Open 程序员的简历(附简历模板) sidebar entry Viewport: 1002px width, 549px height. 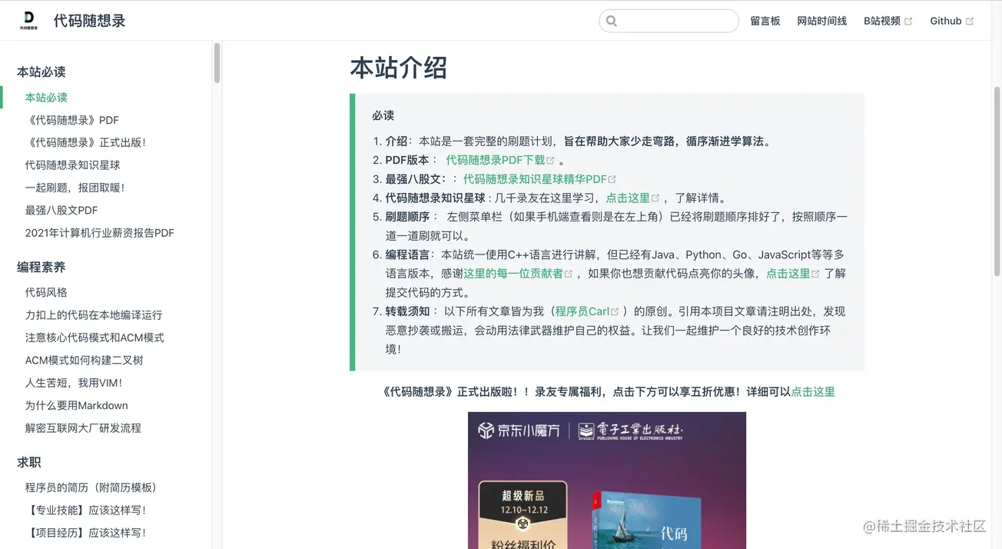[x=91, y=487]
